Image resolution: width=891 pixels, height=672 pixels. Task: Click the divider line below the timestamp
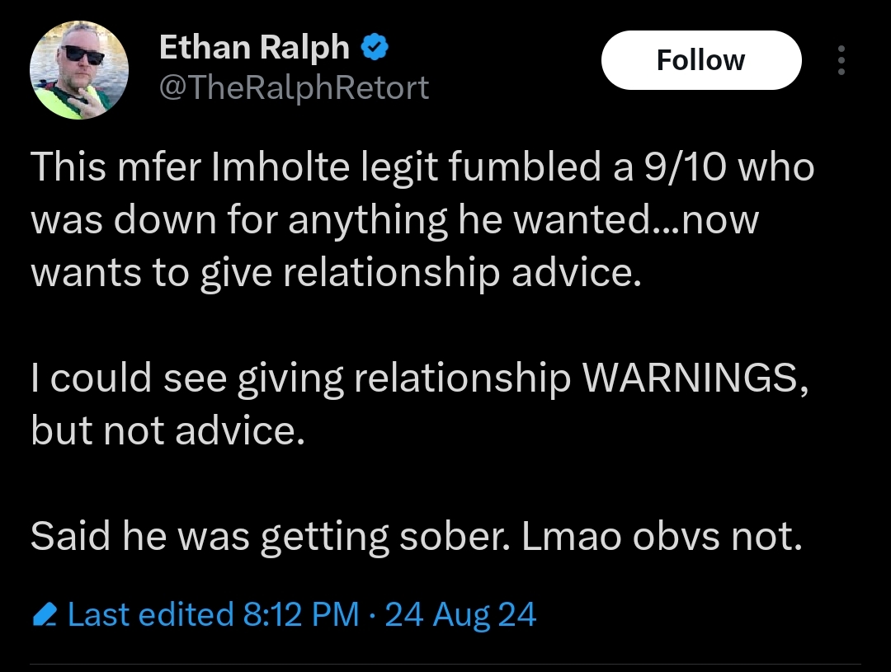(445, 664)
